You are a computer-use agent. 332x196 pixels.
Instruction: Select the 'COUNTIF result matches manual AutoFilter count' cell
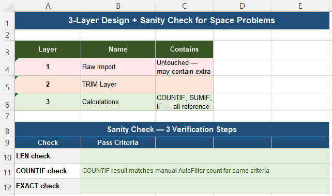pos(205,171)
